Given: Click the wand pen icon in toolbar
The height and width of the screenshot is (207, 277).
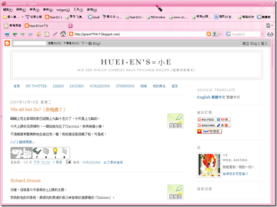Looking at the screenshot, I should tap(55, 34).
